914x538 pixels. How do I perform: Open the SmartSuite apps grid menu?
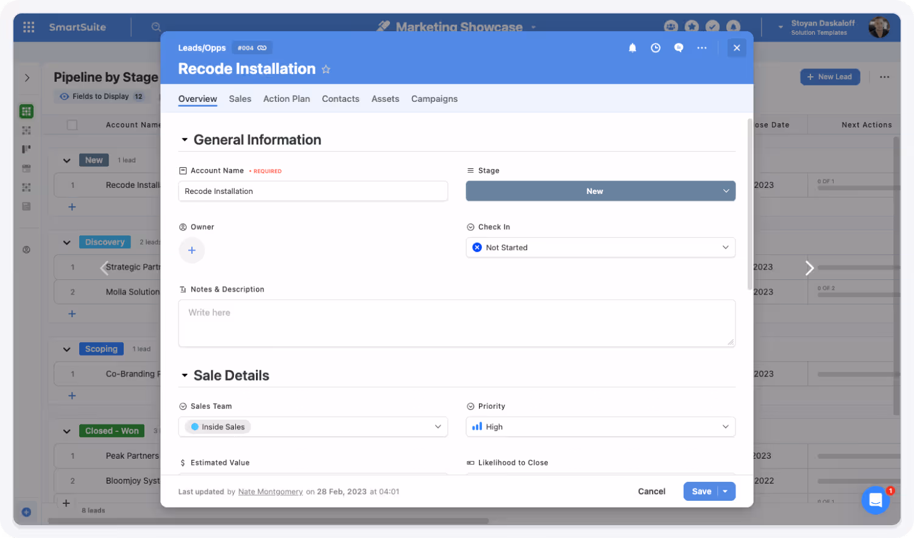[29, 27]
